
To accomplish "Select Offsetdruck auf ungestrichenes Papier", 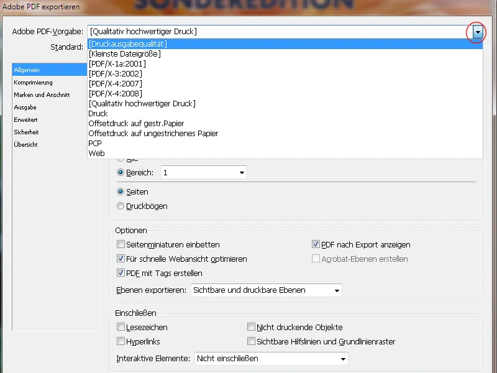I will (285, 133).
